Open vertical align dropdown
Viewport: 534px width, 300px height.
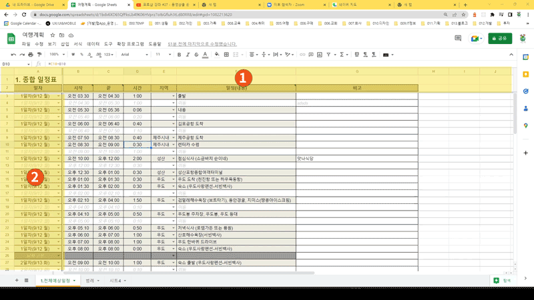click(x=265, y=55)
